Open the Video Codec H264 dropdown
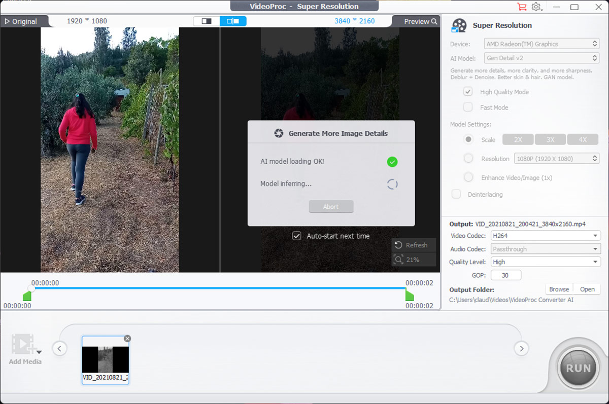The height and width of the screenshot is (404, 609). [546, 236]
